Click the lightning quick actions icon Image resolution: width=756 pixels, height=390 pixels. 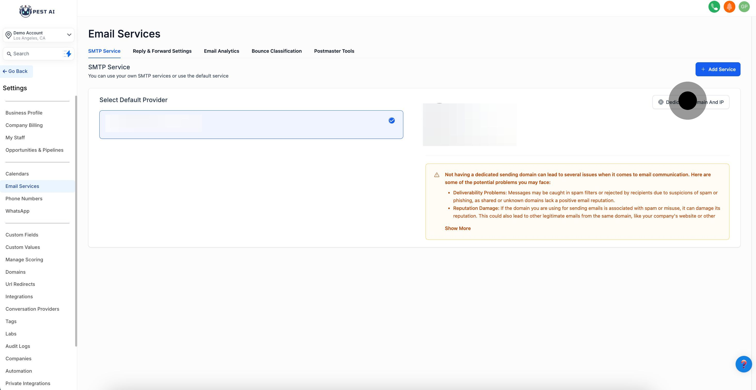(68, 54)
